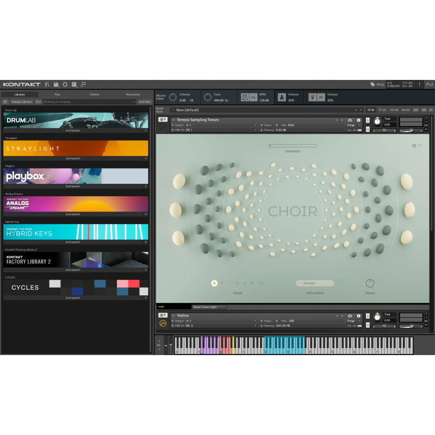The height and width of the screenshot is (435, 435).
Task: Solo the Violins instrument
Action: pos(368,316)
